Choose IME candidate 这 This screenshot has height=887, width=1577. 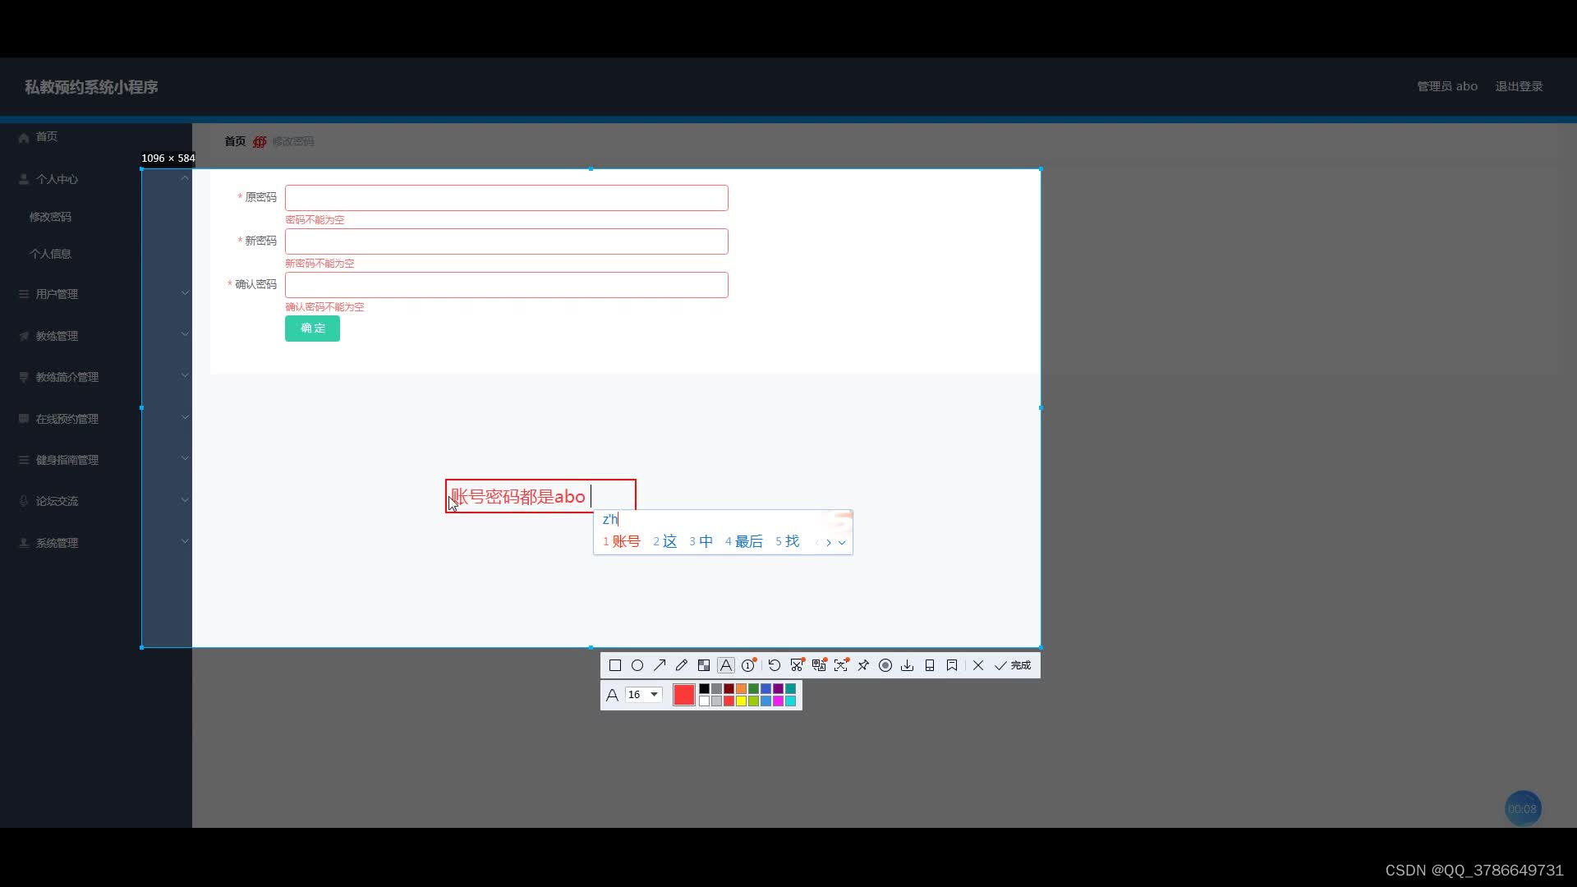click(x=665, y=542)
